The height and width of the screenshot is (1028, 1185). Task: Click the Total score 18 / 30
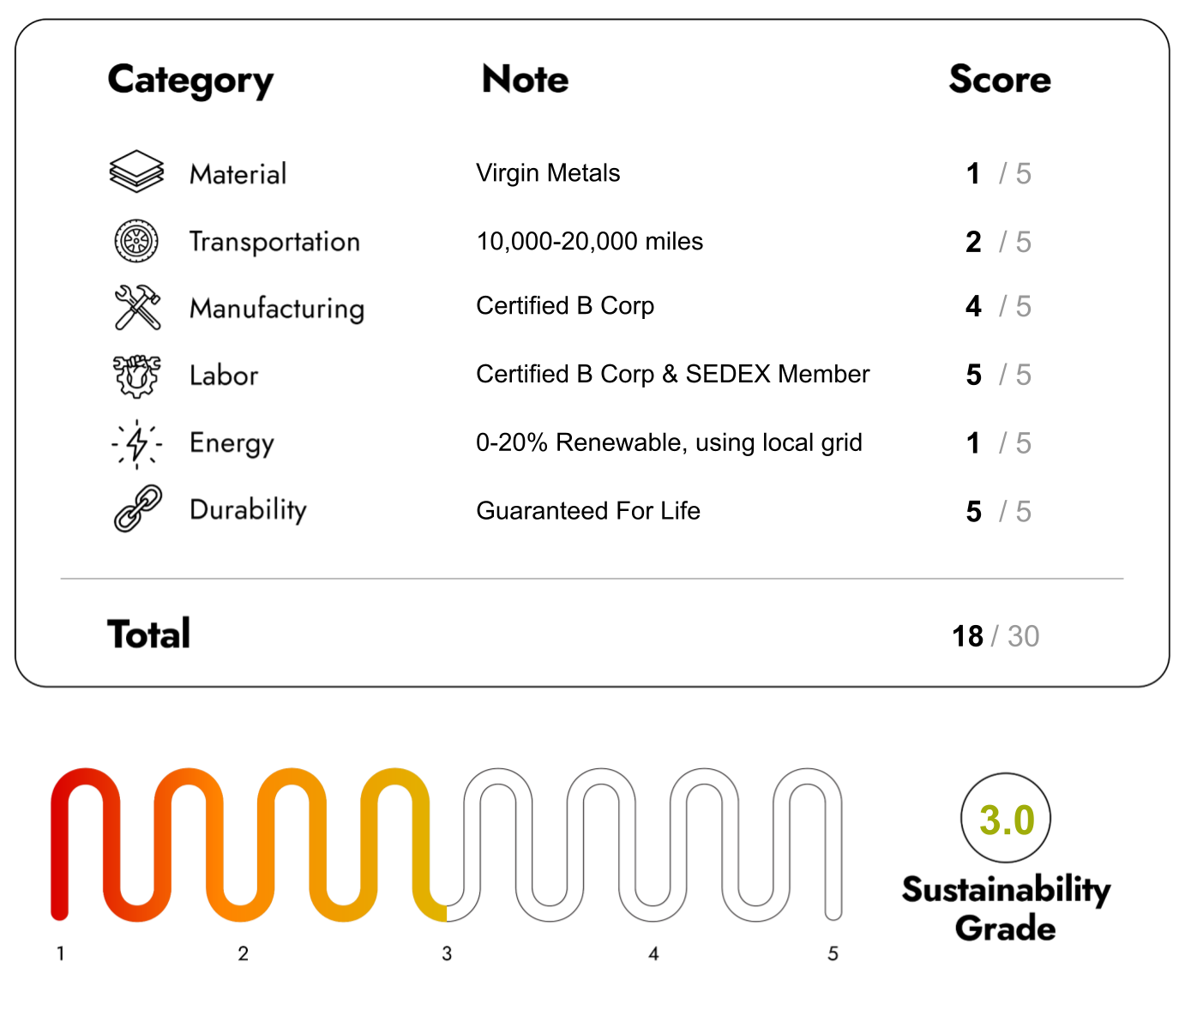[x=995, y=636]
